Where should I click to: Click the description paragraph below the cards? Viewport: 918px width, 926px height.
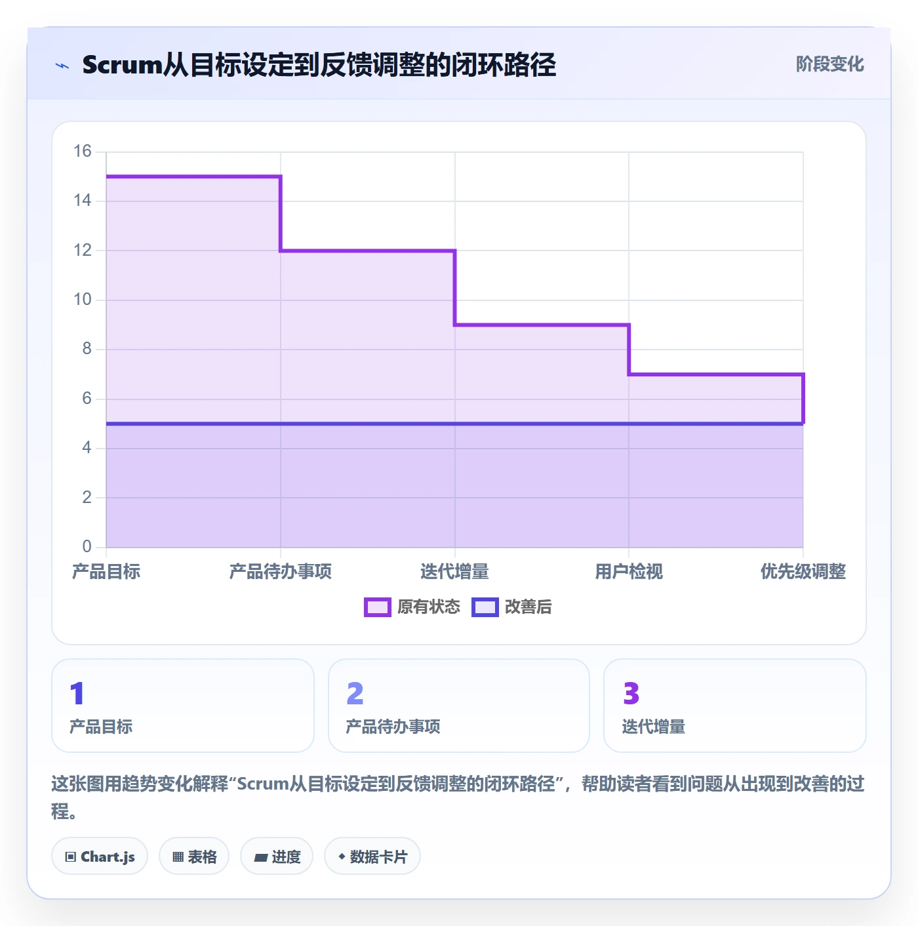[x=458, y=797]
